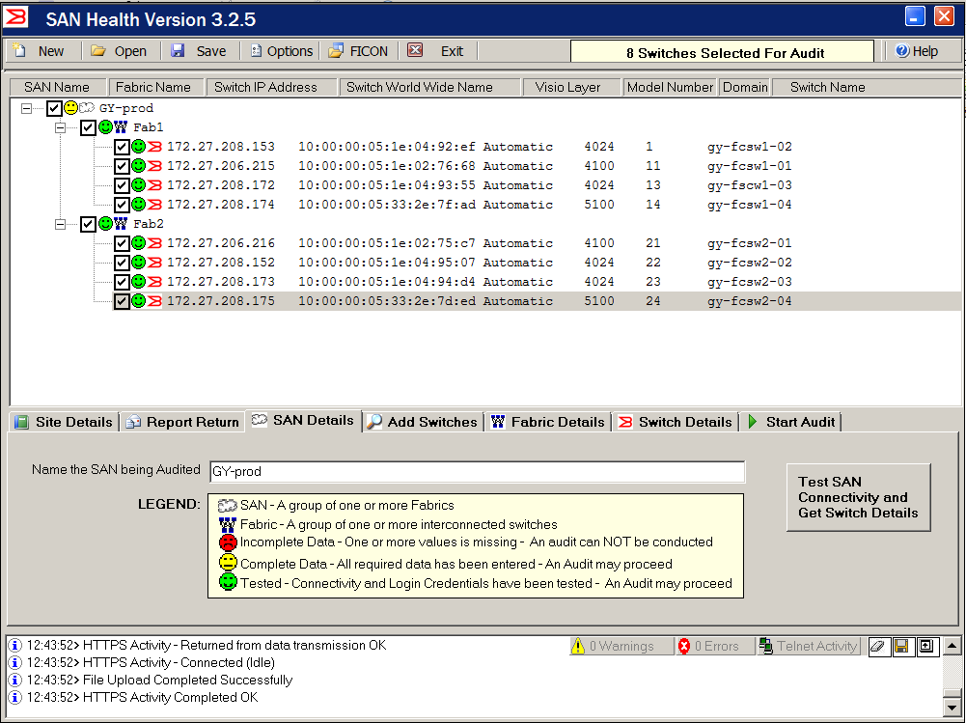966x723 pixels.
Task: Collapse the GY-prod tree node
Action: [x=26, y=108]
